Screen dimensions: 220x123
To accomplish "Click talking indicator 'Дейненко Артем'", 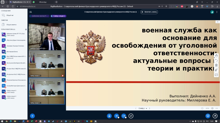I will pyautogui.click(x=39, y=16).
